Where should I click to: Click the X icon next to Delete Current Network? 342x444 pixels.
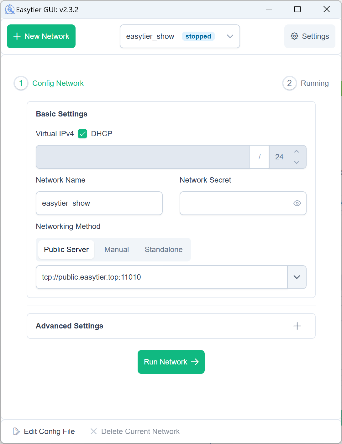[93, 431]
